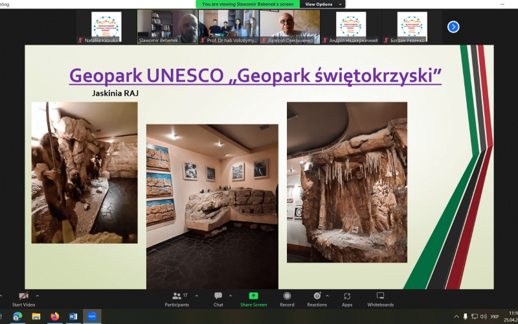Viewport: 518px width, 324px height.
Task: Open the View Options dropdown
Action: coord(322,5)
